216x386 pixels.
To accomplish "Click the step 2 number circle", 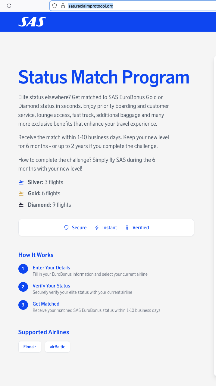I will [x=23, y=287].
